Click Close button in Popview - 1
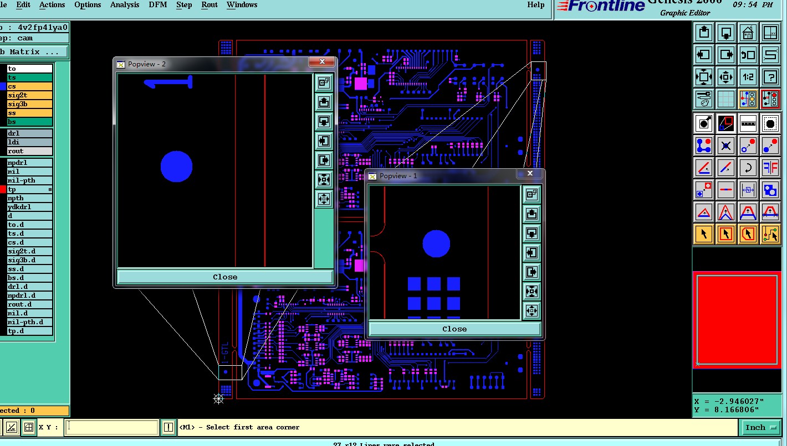The width and height of the screenshot is (787, 446). pyautogui.click(x=454, y=329)
